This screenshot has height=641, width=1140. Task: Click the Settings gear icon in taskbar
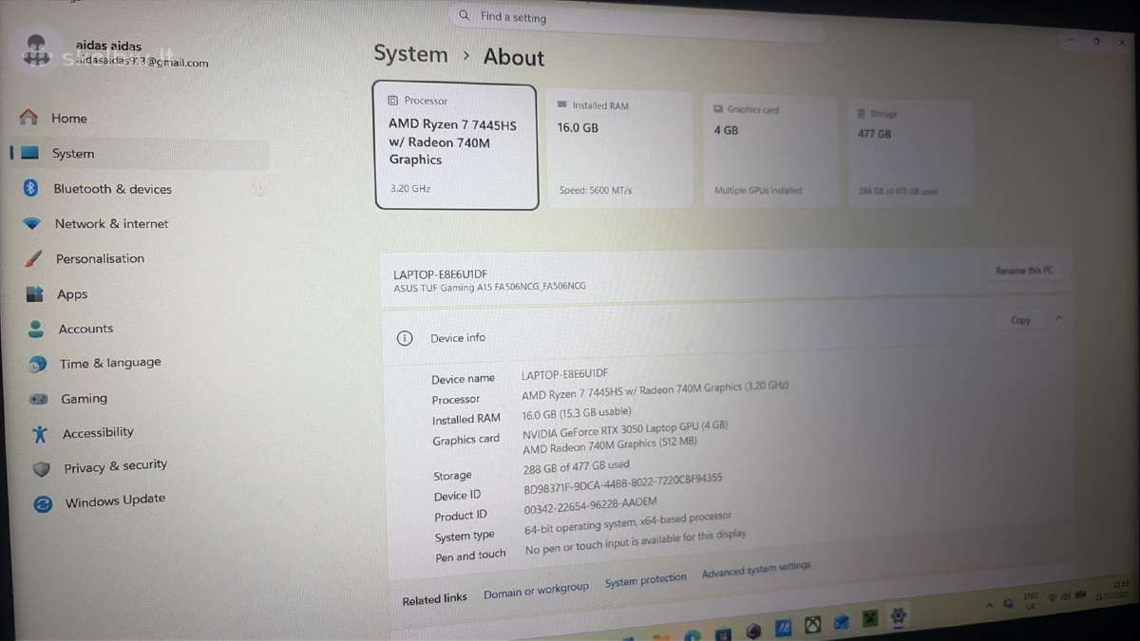(897, 616)
